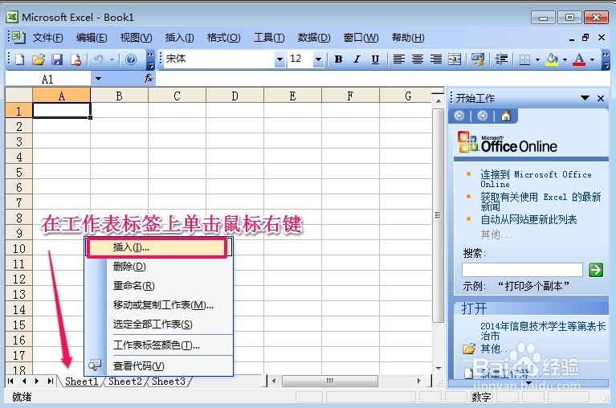616x408 pixels.
Task: Open Excel Help question-mark icon
Action: pyautogui.click(x=131, y=59)
